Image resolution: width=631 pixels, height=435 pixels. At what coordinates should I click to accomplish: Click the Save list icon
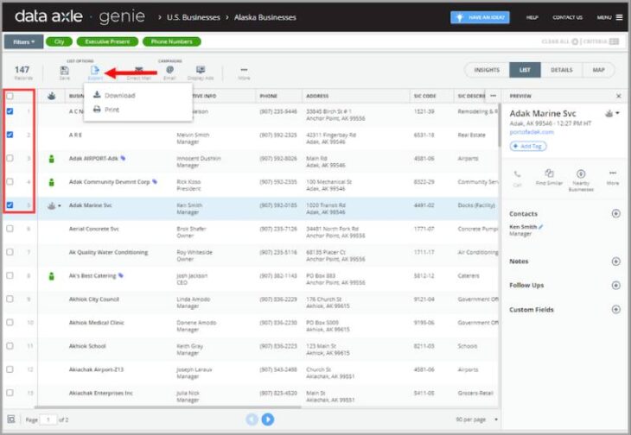(65, 72)
